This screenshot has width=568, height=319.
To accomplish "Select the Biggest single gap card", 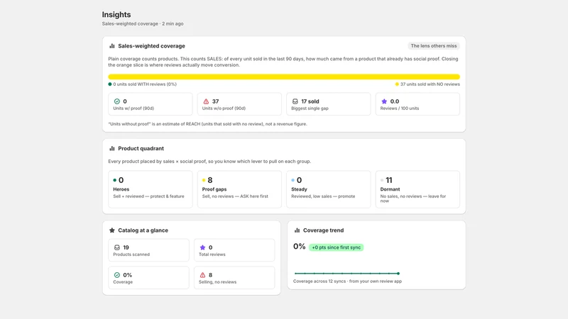I will point(329,104).
